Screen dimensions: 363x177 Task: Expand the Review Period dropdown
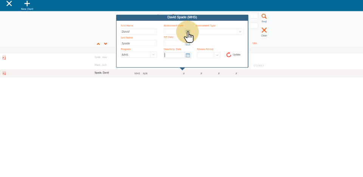tap(217, 55)
